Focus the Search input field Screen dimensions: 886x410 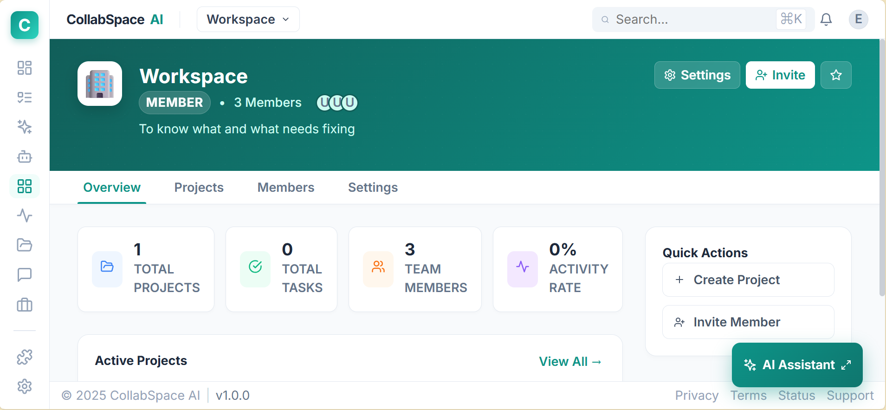click(692, 20)
